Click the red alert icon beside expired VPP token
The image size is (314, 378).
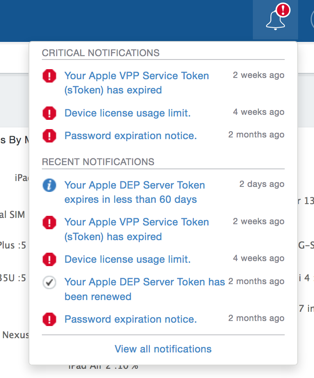(x=49, y=76)
